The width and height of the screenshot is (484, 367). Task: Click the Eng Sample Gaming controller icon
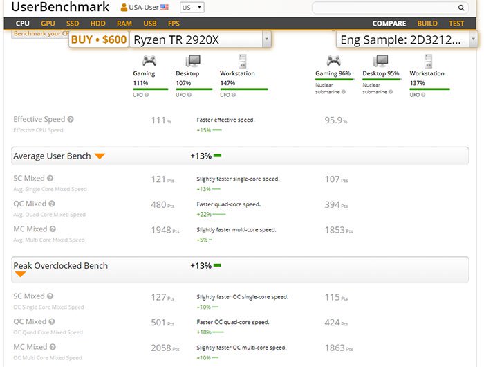(324, 60)
